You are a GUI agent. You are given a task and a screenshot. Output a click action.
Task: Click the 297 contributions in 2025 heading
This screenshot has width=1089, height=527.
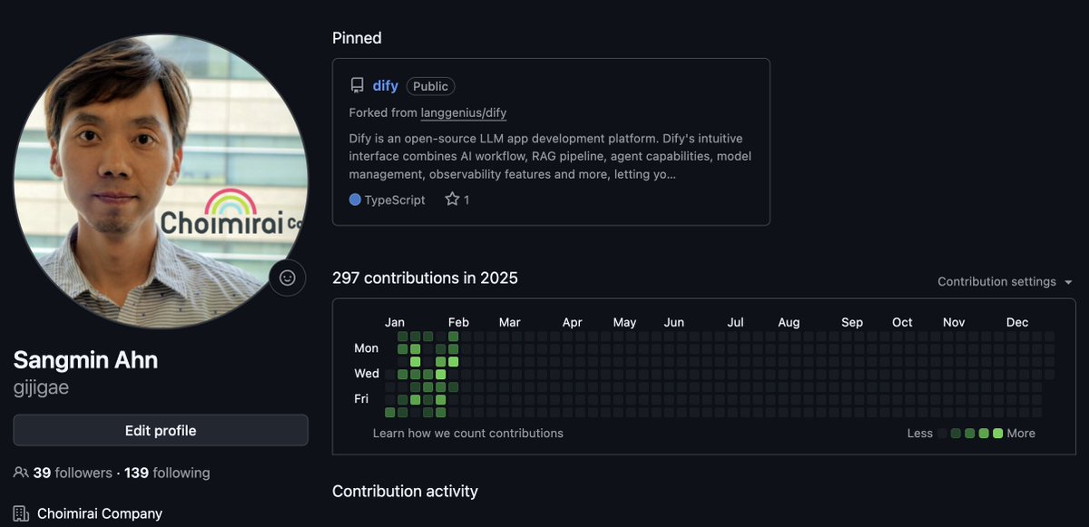click(425, 278)
